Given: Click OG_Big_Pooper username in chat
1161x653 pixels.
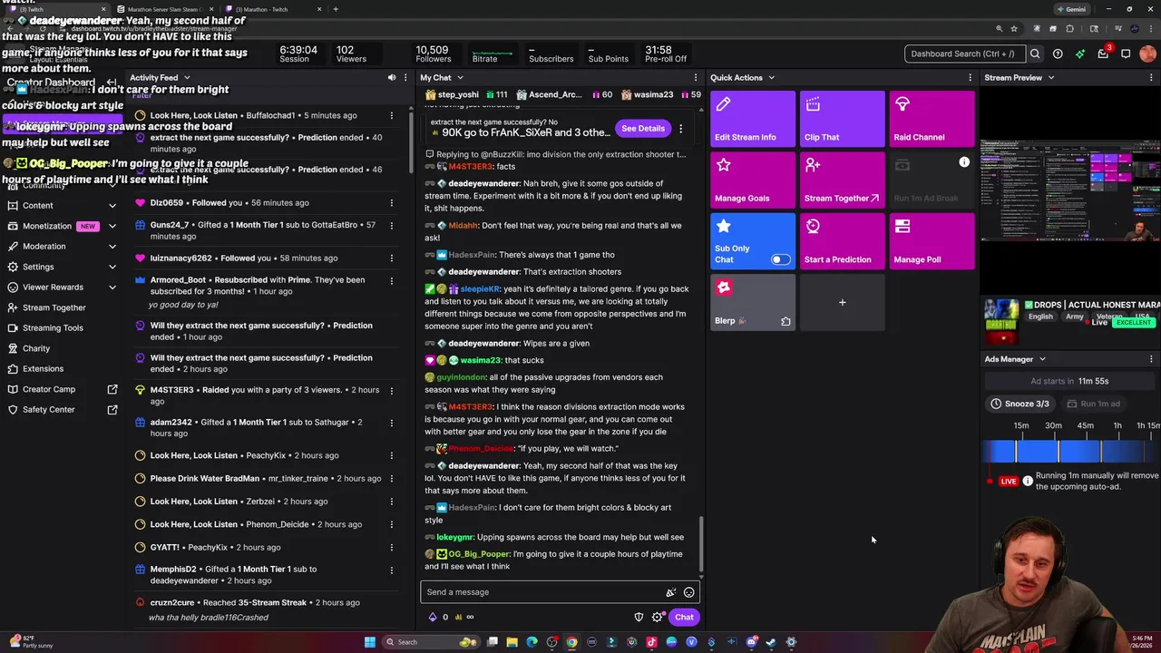Looking at the screenshot, I should pyautogui.click(x=480, y=554).
